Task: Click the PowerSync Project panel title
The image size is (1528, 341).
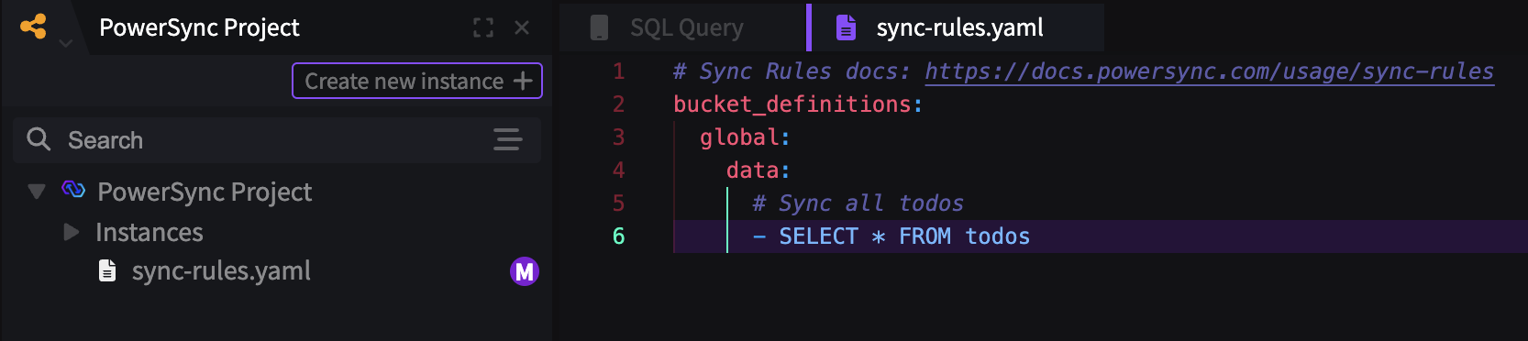Action: [199, 27]
